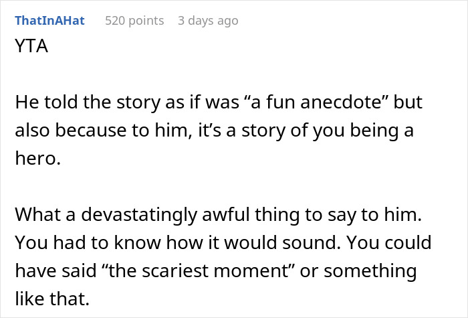468x318 pixels.
Task: Click the "520 points" score
Action: pyautogui.click(x=134, y=21)
